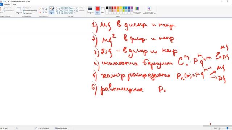232x130 pixels.
Task: Select the Color picker eyedropper tool
Action: tap(43, 12)
